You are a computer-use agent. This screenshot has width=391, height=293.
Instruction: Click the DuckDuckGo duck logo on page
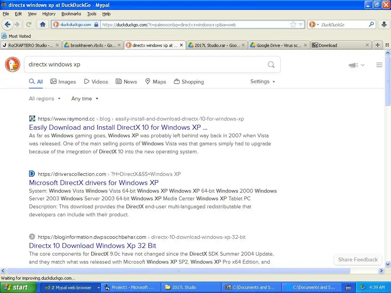(x=13, y=64)
